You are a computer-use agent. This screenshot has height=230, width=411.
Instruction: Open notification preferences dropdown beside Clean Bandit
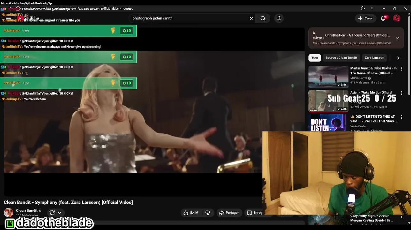[x=55, y=213]
